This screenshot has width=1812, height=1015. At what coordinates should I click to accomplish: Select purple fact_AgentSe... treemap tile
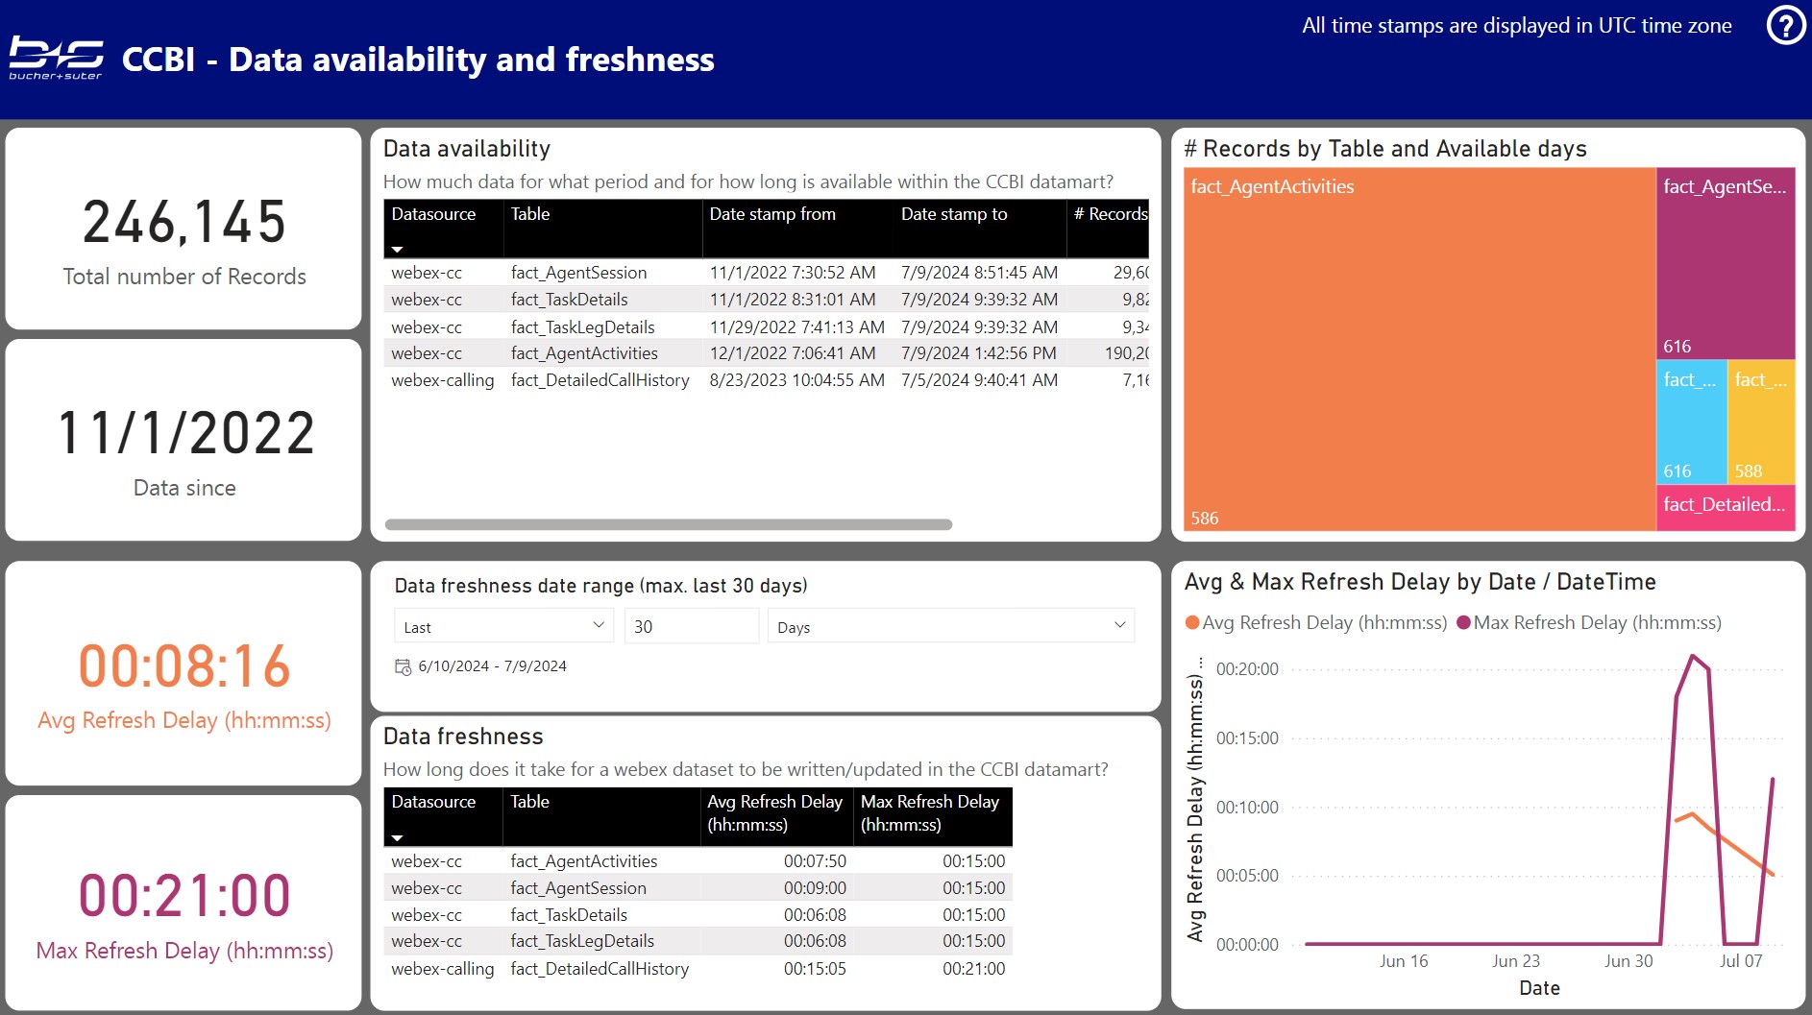tap(1726, 263)
